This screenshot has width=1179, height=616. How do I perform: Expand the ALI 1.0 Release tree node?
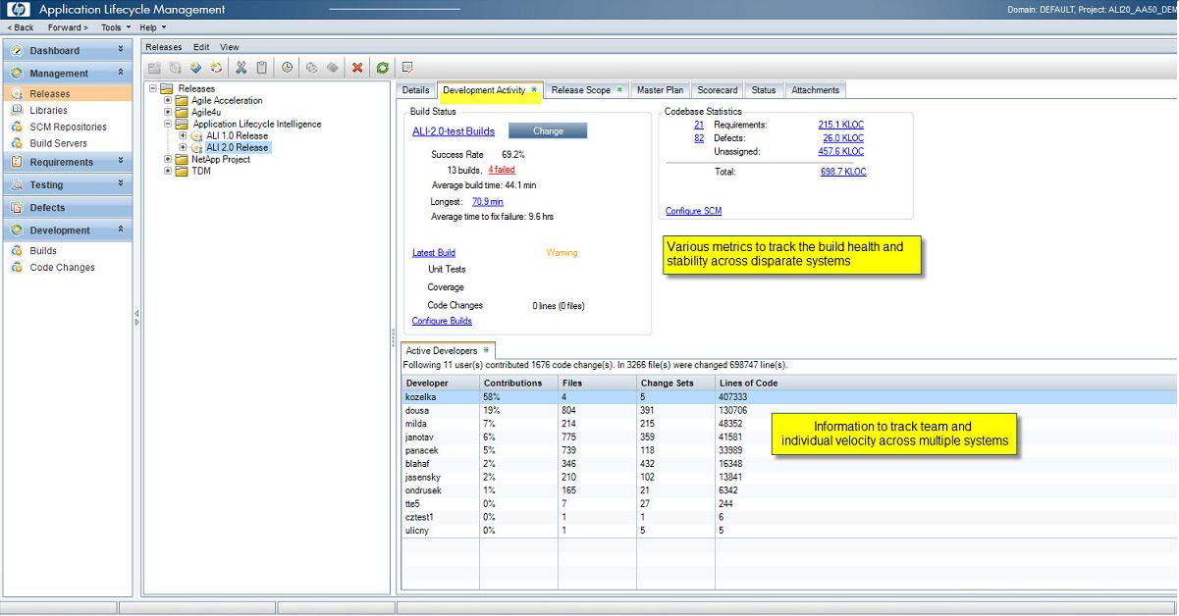[184, 136]
